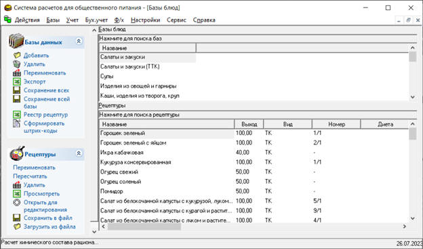Click the Загрузить из файла folder icon
Image resolution: width=423 pixels, height=249 pixels.
coord(17,227)
